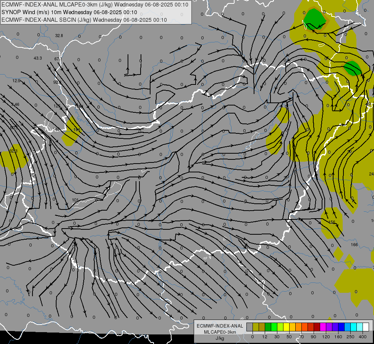Click the map value 162
Screen dimensions: 374x344
click(57, 129)
